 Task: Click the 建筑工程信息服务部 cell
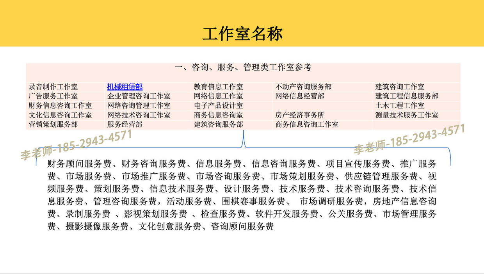(x=407, y=96)
